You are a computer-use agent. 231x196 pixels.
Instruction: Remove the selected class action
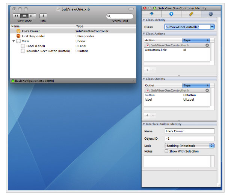[153, 70]
